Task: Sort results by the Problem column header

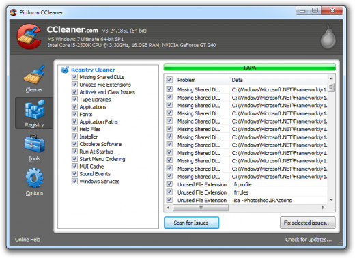Action: pyautogui.click(x=202, y=80)
